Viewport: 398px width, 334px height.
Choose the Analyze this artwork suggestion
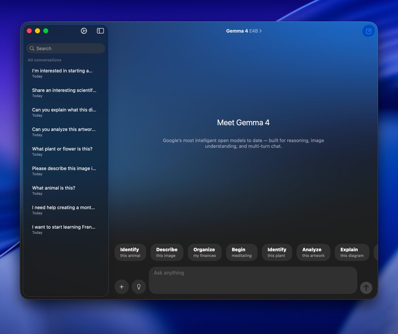pyautogui.click(x=313, y=252)
